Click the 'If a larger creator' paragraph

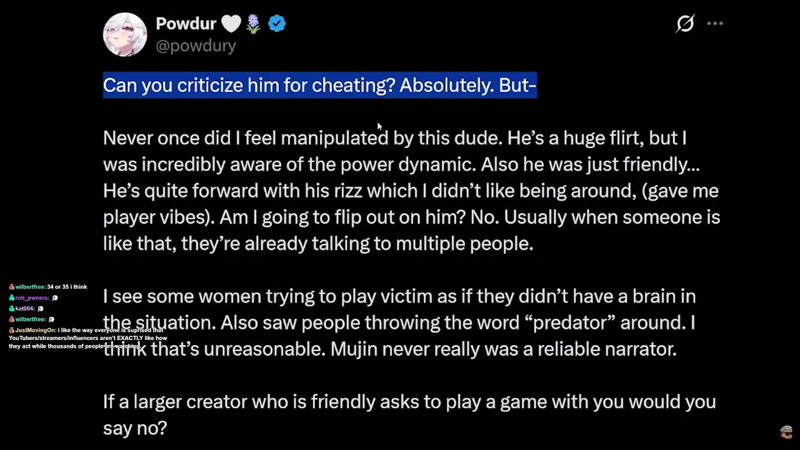coord(409,414)
